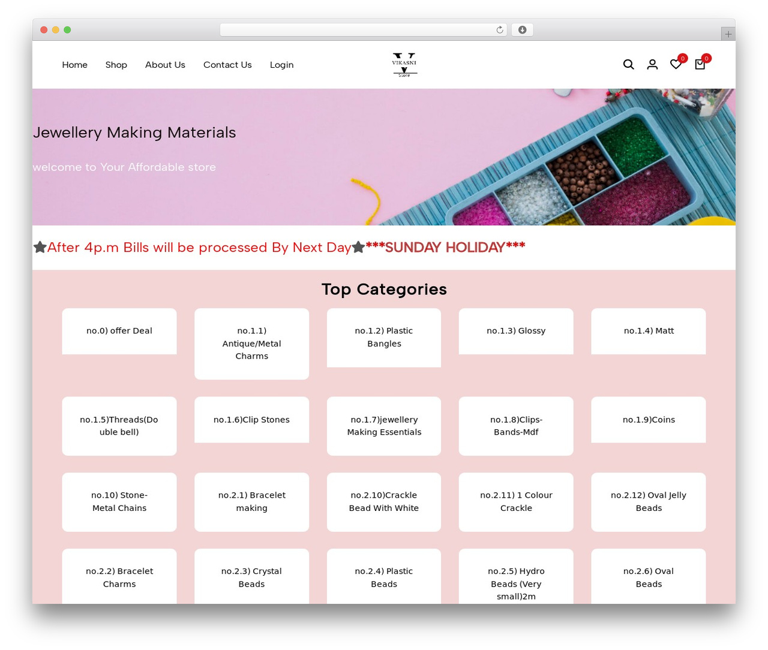Image resolution: width=768 pixels, height=650 pixels.
Task: Click the browser download icon
Action: tap(522, 30)
